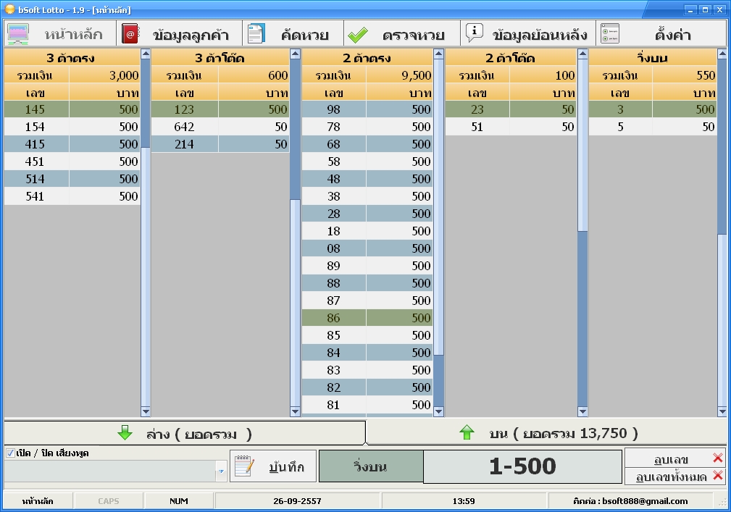Toggle the เปิด / ปิด เสียงพูด checkbox
Viewport: 731px width, 512px height.
point(10,453)
